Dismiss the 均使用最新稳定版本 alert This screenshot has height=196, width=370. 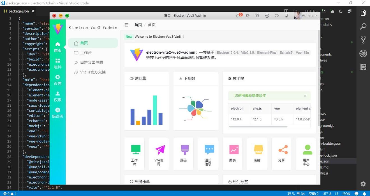click(x=305, y=96)
